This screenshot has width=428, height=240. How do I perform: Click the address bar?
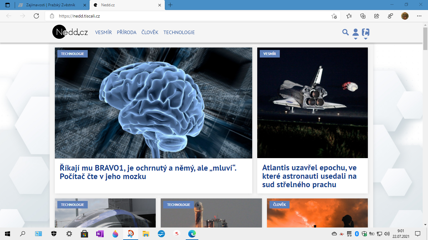[x=125, y=16]
